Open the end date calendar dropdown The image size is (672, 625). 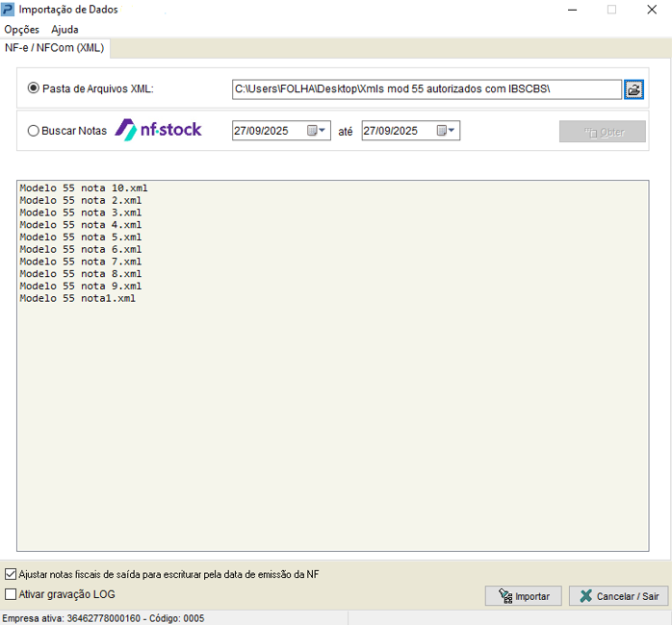[446, 130]
